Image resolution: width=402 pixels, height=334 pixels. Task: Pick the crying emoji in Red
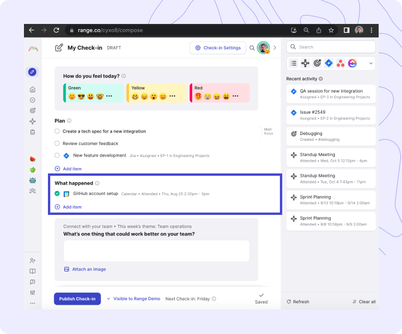[207, 96]
